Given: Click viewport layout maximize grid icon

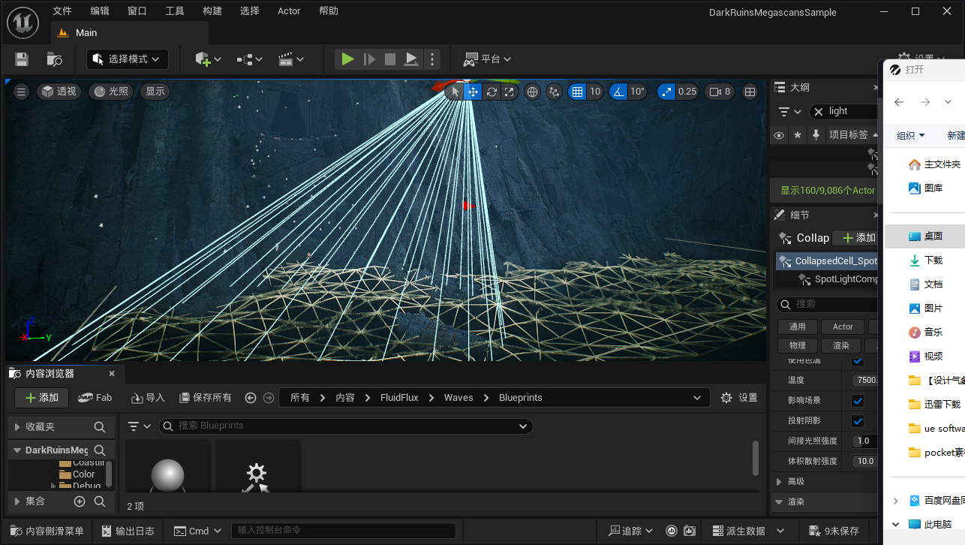Looking at the screenshot, I should click(x=750, y=92).
